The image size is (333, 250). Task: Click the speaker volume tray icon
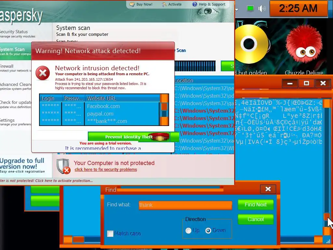[x=262, y=8]
